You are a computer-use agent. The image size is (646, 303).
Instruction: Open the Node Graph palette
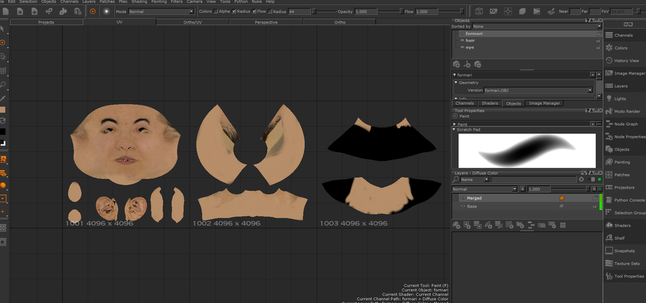coord(626,124)
